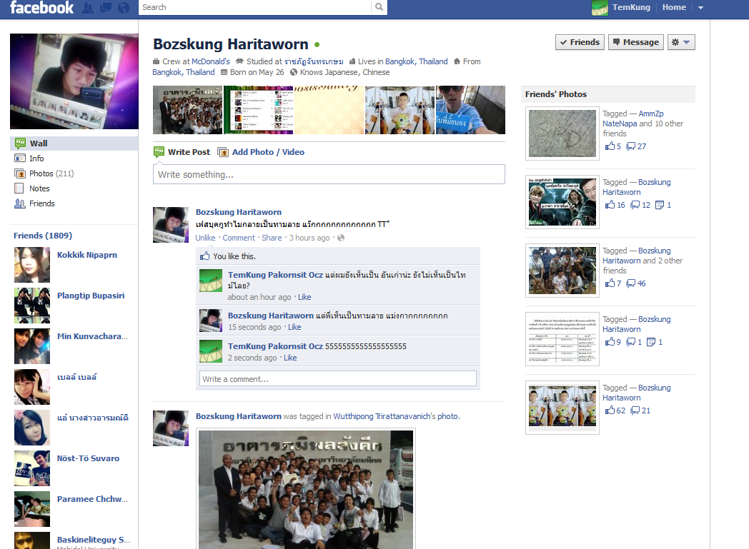The width and height of the screenshot is (749, 549).
Task: Select the Wall tab in sidebar
Action: 74,143
